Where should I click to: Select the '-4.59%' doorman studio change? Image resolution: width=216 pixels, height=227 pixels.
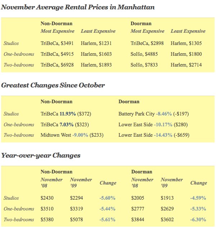(x=198, y=198)
